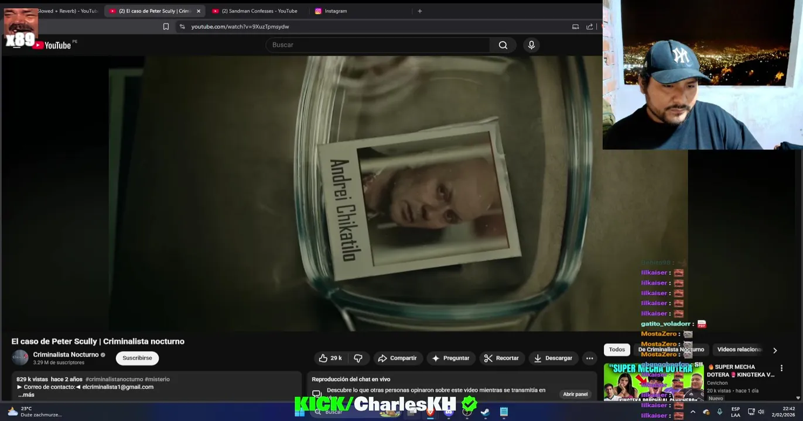
Task: Focus the YouTube Buscar search field
Action: click(x=378, y=45)
